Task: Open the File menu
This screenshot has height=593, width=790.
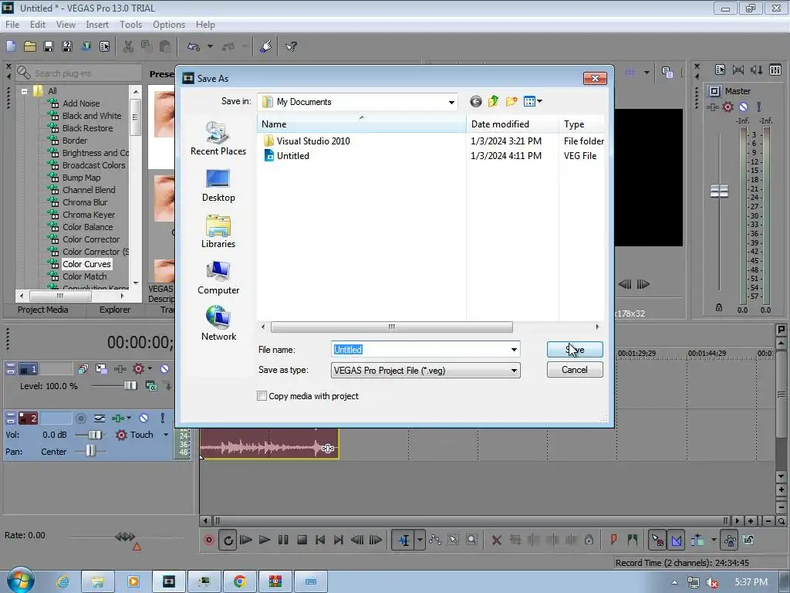Action: coord(12,25)
